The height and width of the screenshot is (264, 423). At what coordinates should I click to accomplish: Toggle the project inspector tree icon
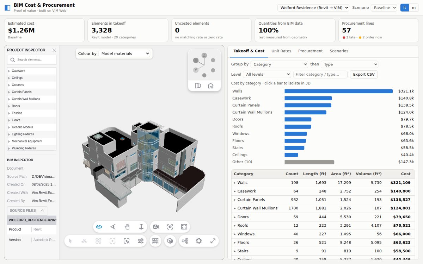click(185, 241)
